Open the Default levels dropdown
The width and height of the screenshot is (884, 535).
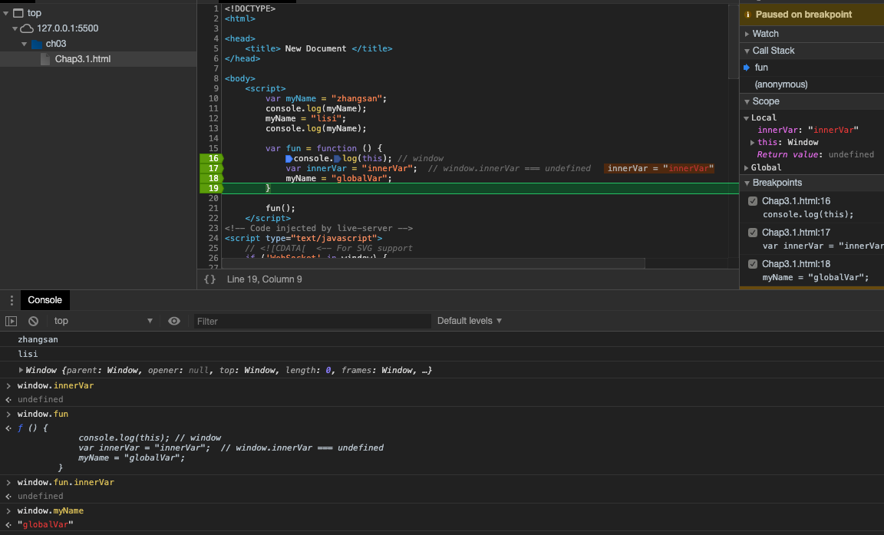(x=469, y=321)
